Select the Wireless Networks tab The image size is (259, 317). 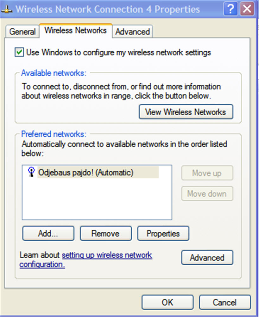click(x=75, y=30)
